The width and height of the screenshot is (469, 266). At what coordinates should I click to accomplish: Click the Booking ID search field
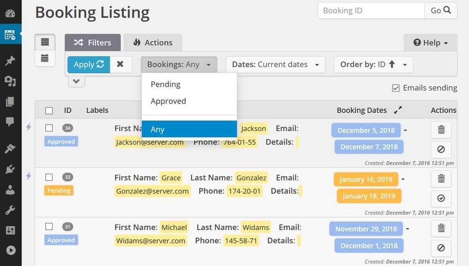(371, 10)
